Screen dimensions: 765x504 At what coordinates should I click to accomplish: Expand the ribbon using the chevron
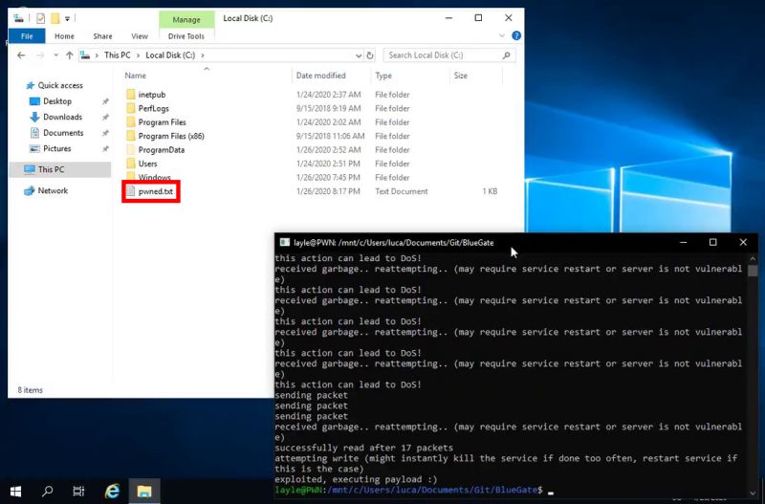click(501, 36)
